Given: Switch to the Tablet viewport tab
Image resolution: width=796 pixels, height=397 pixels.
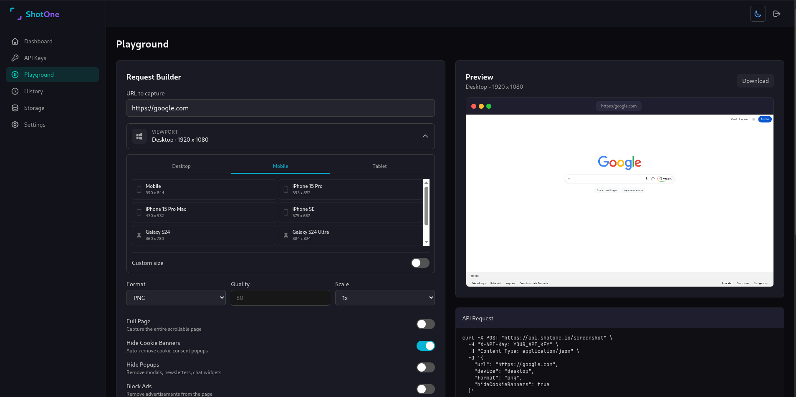Looking at the screenshot, I should click(x=379, y=166).
